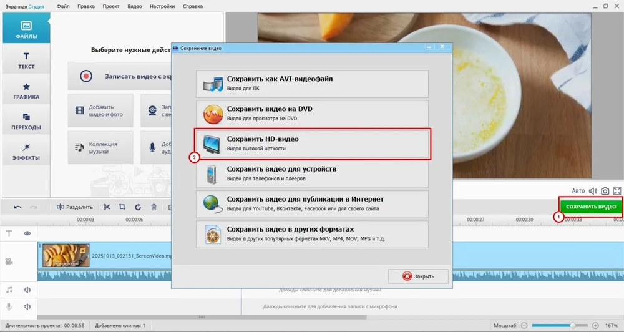The height and width of the screenshot is (332, 624).
Task: Choose Сохранить HD-видео option
Action: pos(312,144)
